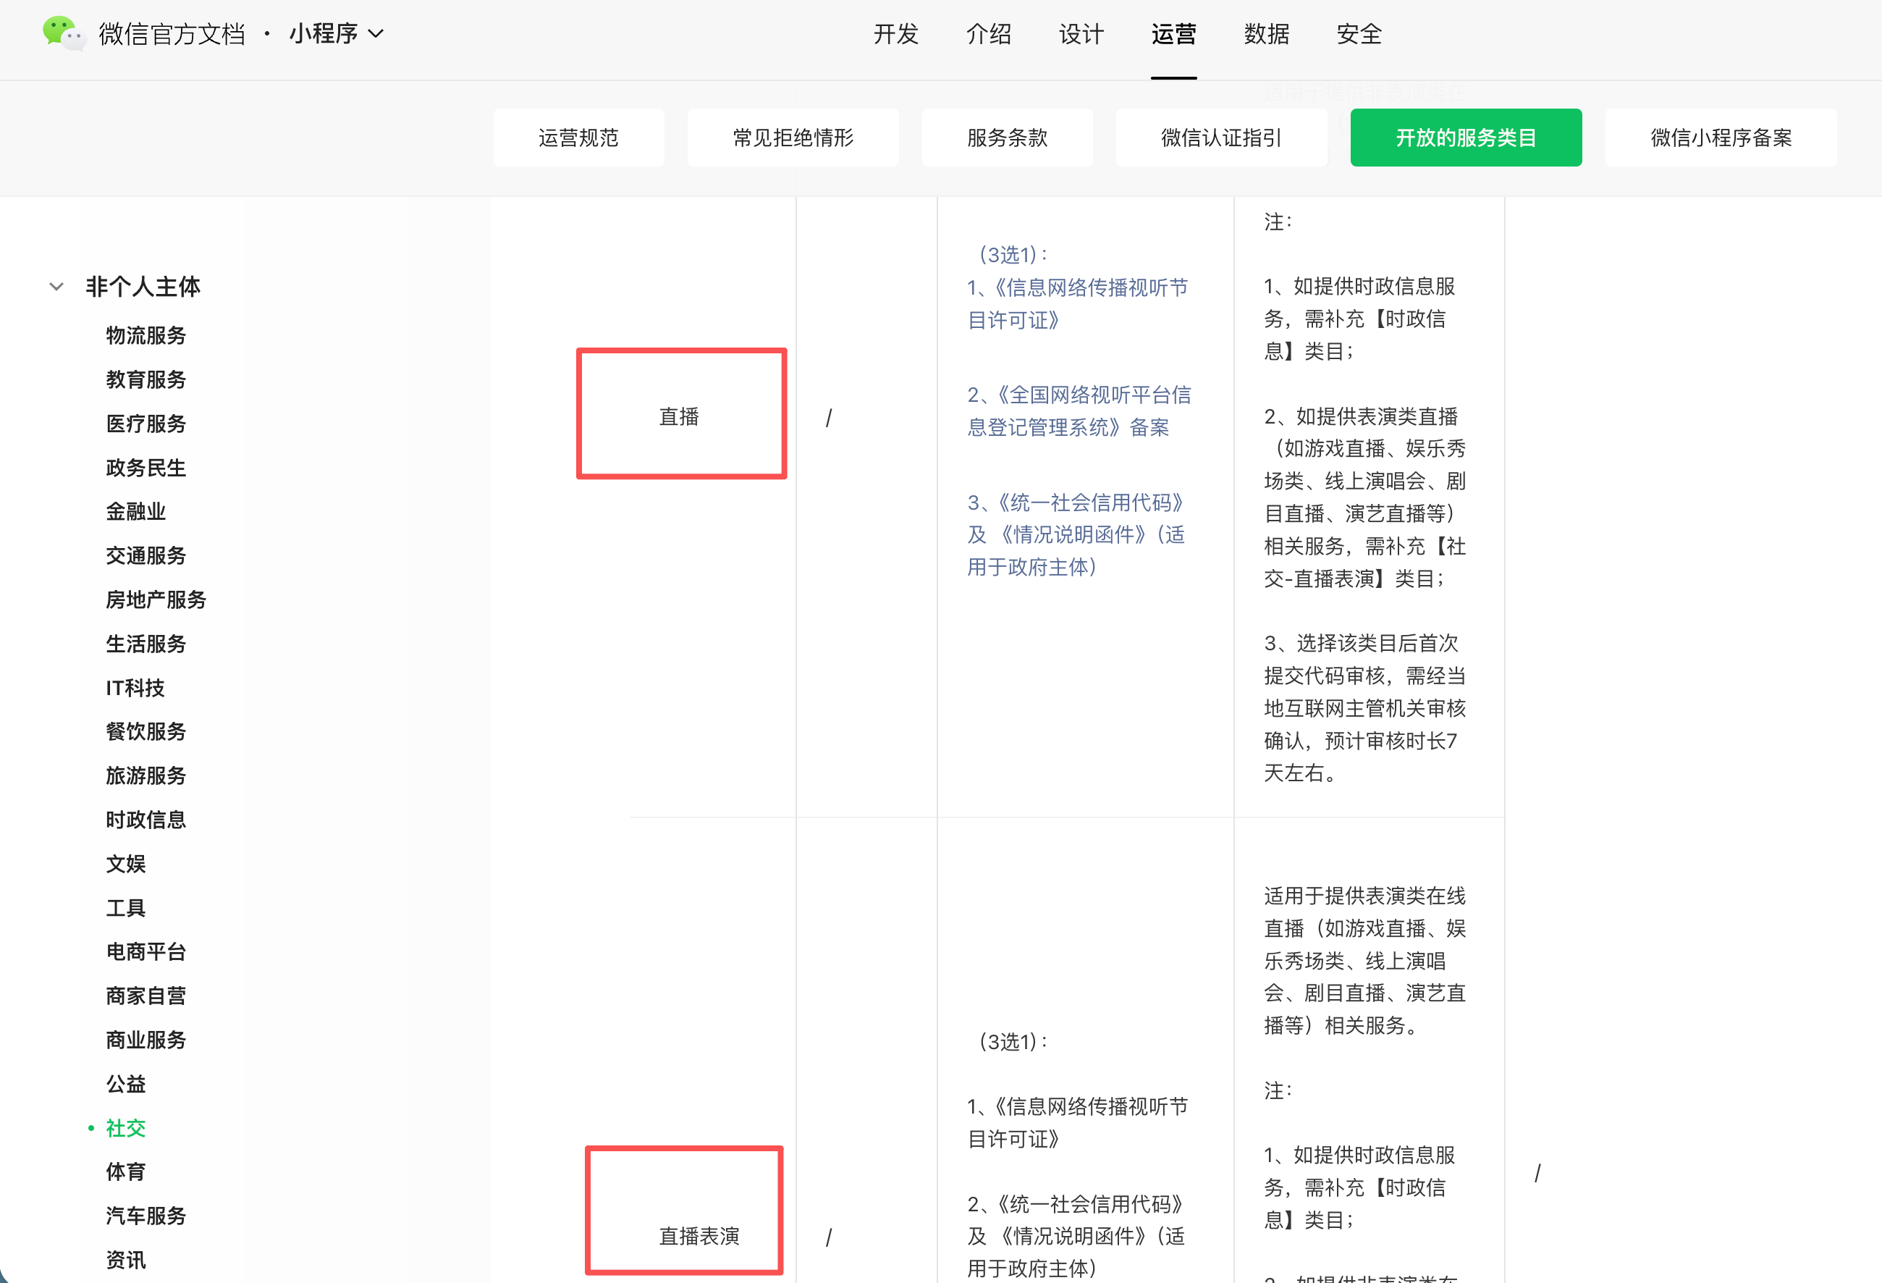Image resolution: width=1882 pixels, height=1283 pixels.
Task: Click the WeChat logo icon
Action: click(x=63, y=33)
